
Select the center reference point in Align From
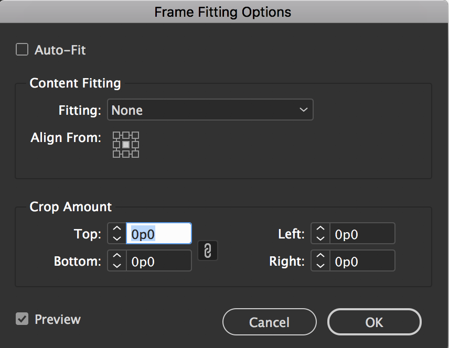(x=126, y=145)
